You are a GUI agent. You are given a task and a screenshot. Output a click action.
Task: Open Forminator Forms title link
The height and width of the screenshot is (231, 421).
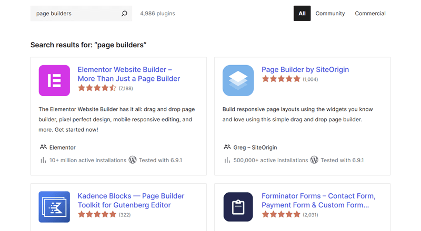coord(318,201)
